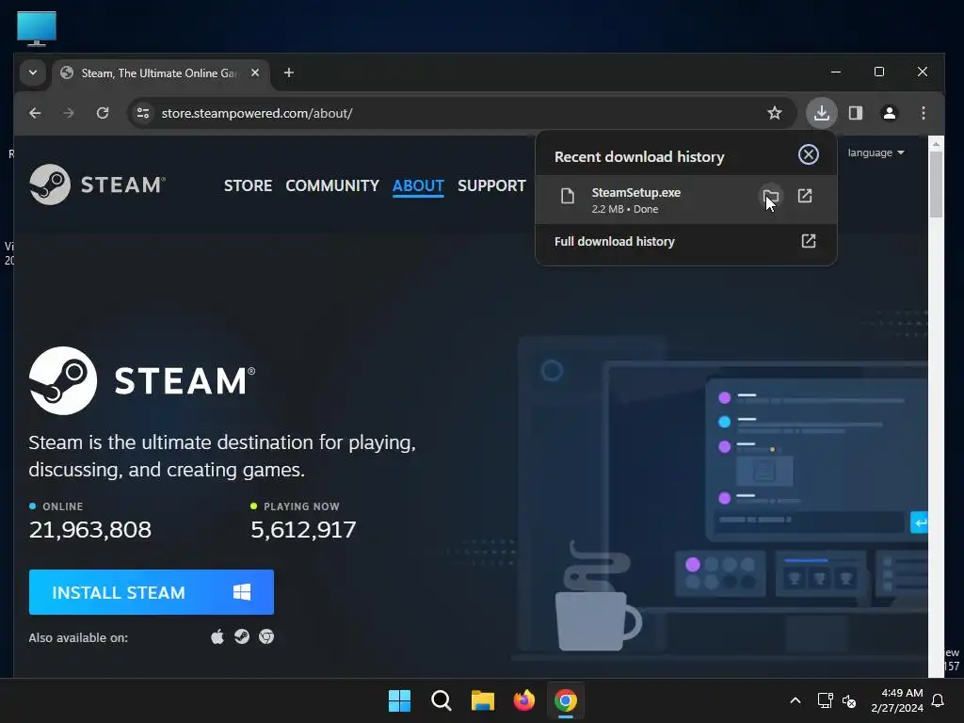Open a new tab

coord(288,72)
